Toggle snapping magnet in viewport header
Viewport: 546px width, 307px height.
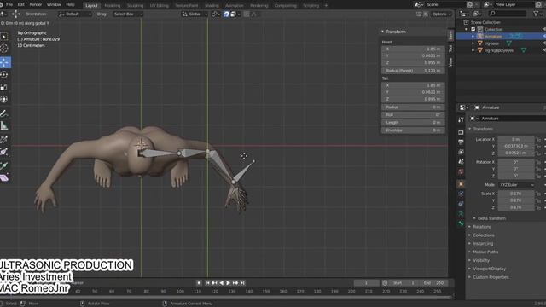(226, 14)
